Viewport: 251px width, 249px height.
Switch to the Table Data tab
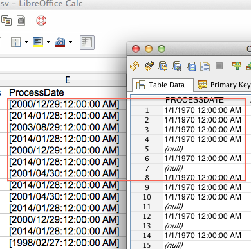(x=162, y=85)
